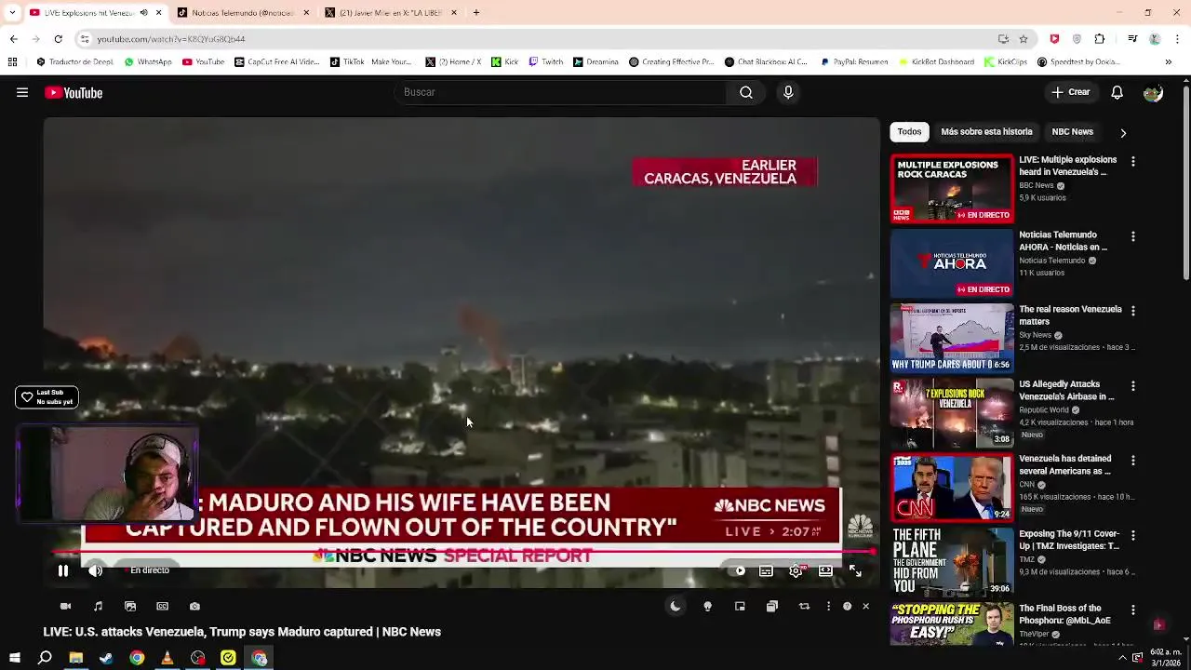This screenshot has height=670, width=1191.
Task: Open 'Venezuela has detained several Americans' video title
Action: (x=1065, y=464)
